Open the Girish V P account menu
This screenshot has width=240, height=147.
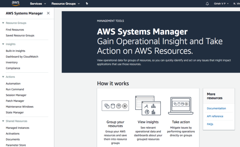(221, 4)
